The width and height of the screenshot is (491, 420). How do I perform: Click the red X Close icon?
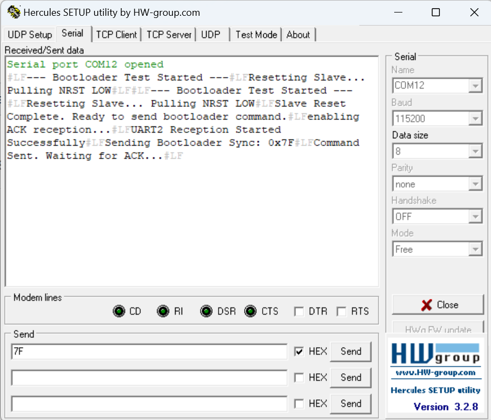[x=426, y=304]
